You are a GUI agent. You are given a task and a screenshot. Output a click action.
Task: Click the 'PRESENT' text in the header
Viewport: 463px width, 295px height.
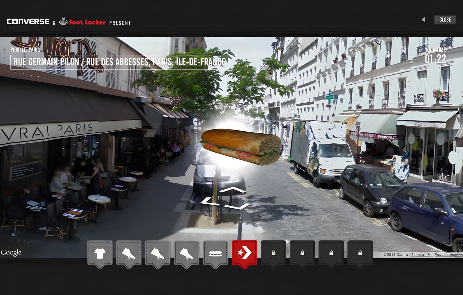[x=120, y=23]
